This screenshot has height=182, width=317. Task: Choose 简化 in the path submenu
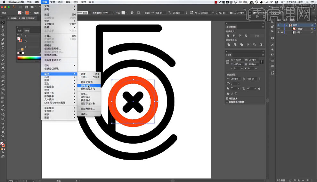tap(89, 94)
